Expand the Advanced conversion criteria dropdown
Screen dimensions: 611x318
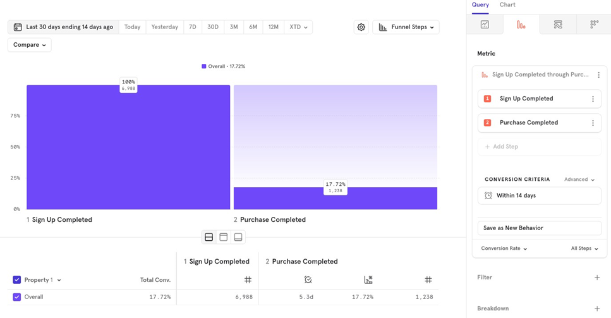pos(579,180)
